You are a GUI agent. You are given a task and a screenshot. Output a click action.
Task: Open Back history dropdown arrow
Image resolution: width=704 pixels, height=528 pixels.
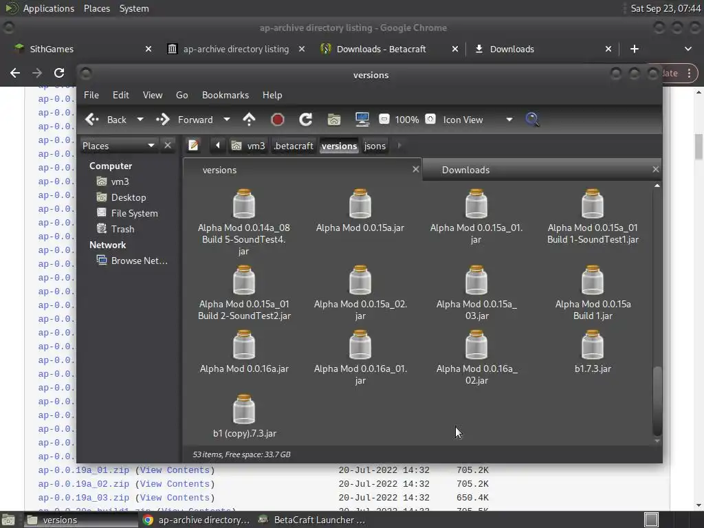click(140, 120)
